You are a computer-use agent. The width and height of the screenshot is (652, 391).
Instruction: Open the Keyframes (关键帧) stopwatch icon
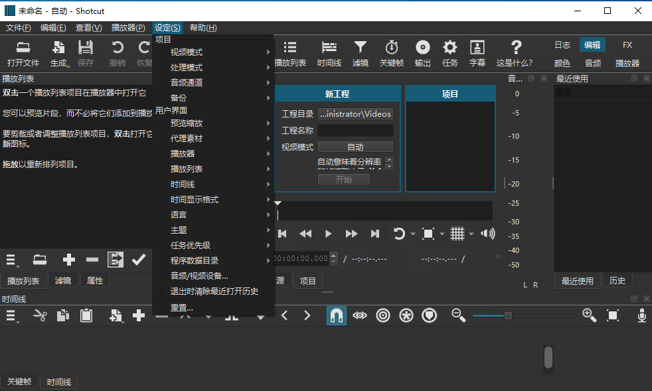point(391,53)
